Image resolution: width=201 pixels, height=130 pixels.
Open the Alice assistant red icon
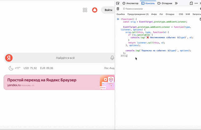(x=95, y=10)
